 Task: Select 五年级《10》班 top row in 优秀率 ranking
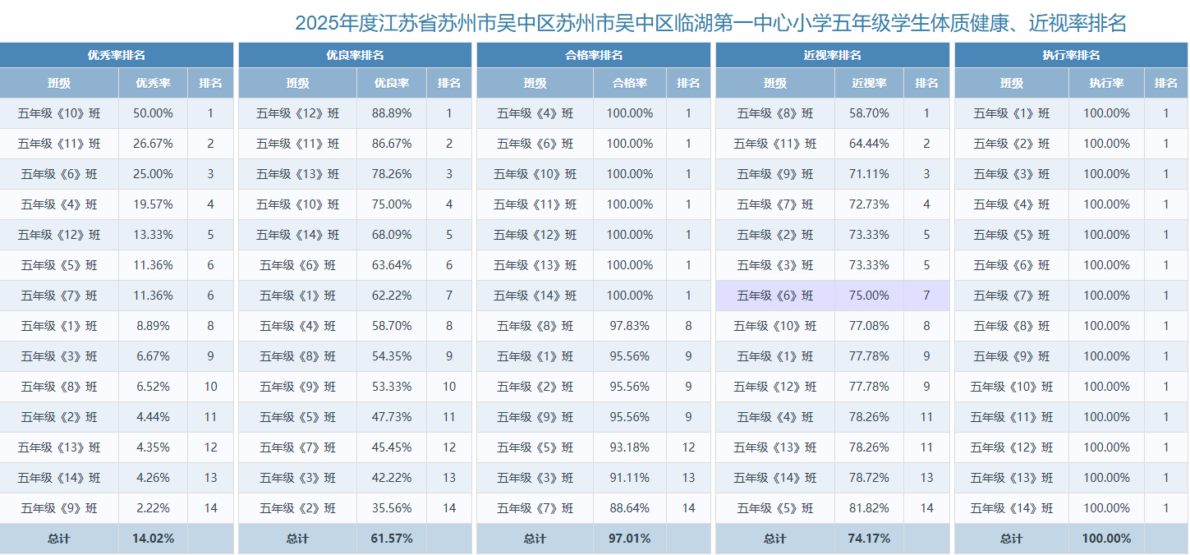(x=59, y=113)
